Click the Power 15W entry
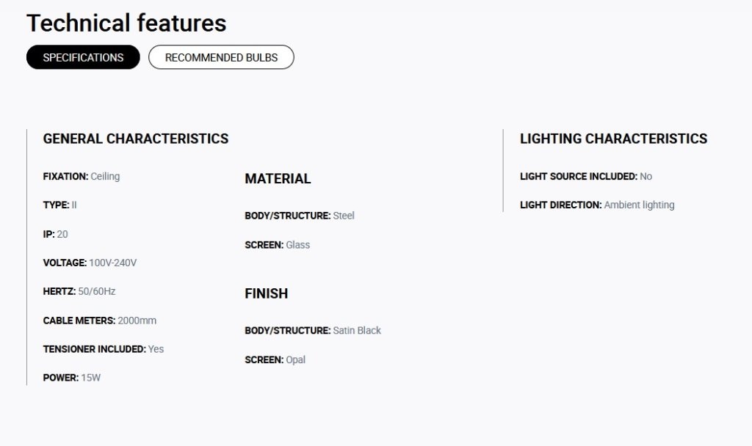 click(x=72, y=378)
